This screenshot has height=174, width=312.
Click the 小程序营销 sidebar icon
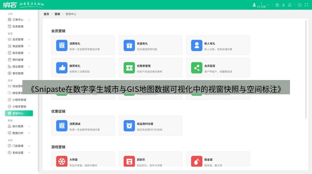click(x=9, y=106)
